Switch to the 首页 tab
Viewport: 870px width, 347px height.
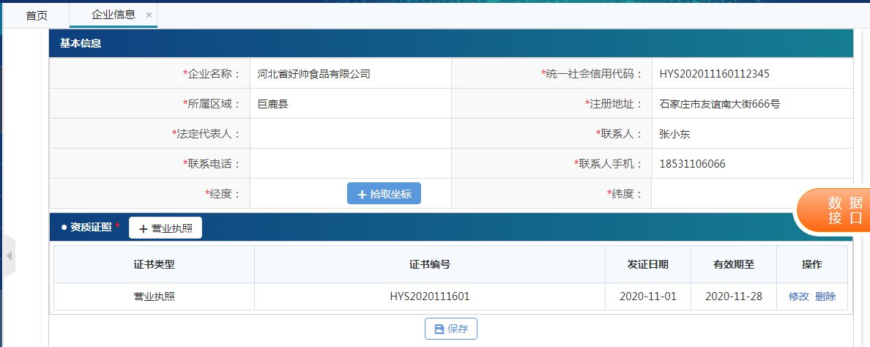(x=37, y=15)
